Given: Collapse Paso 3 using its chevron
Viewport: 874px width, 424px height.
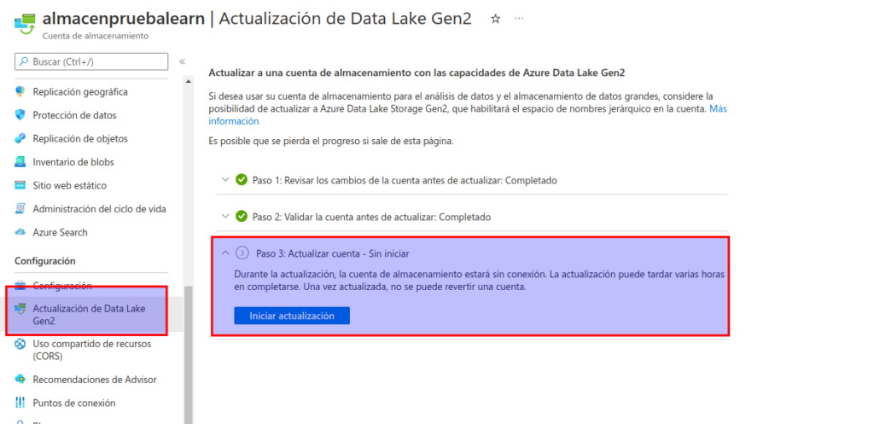Looking at the screenshot, I should [225, 253].
